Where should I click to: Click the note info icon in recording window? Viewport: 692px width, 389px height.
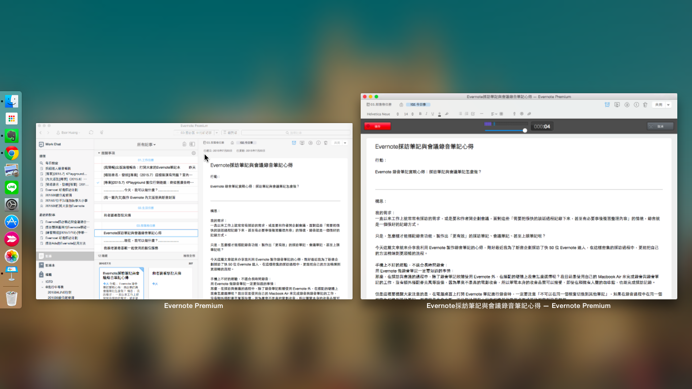coord(636,105)
